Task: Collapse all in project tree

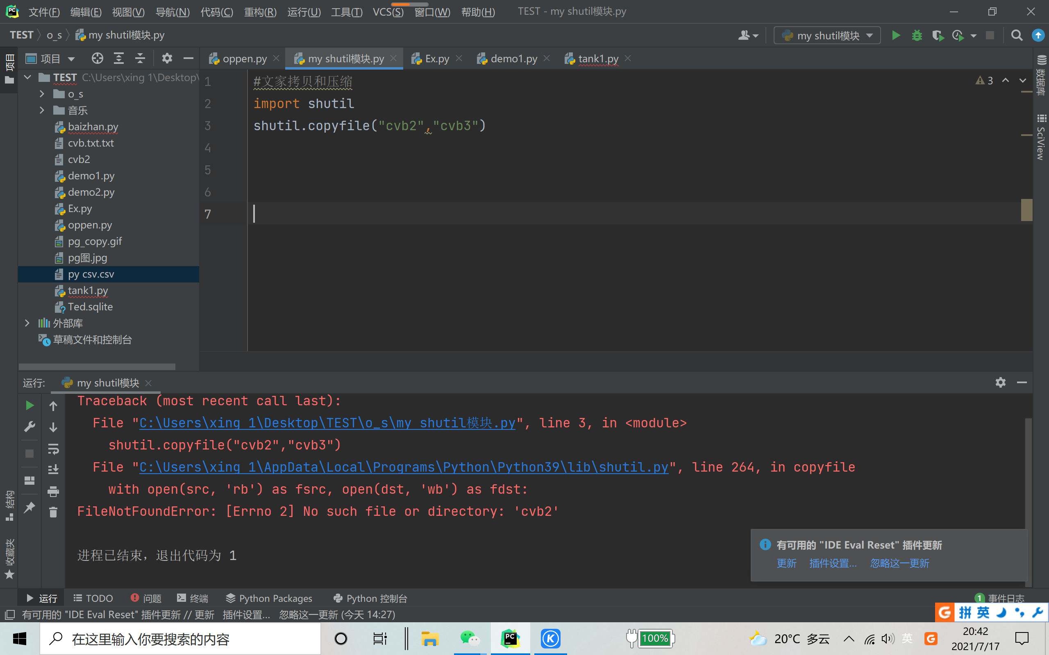Action: tap(140, 58)
